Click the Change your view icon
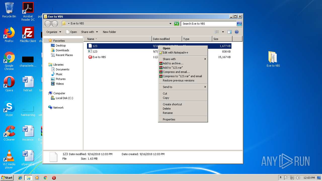322x181 pixels. coord(217,32)
